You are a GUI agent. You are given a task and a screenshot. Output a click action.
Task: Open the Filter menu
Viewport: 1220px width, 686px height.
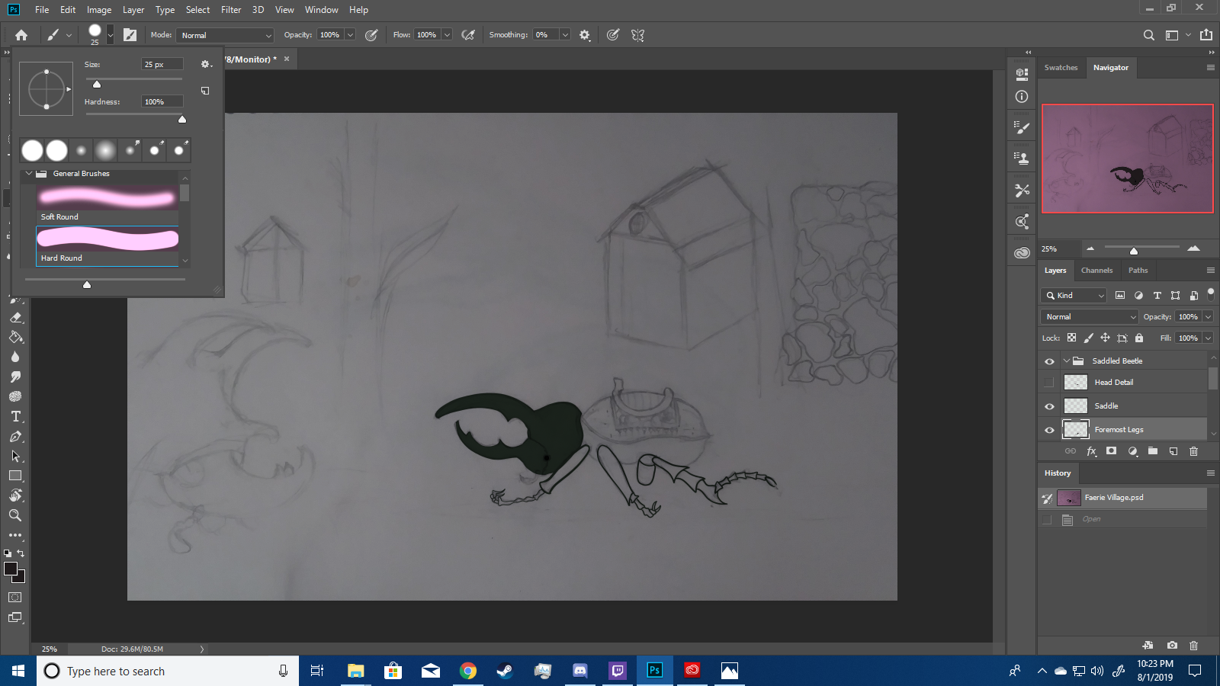pos(231,10)
